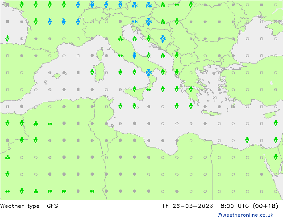This screenshot has width=283, height=219.
Task: Click the green shower symbol over the Peloponnese
Action: coord(191,89)
